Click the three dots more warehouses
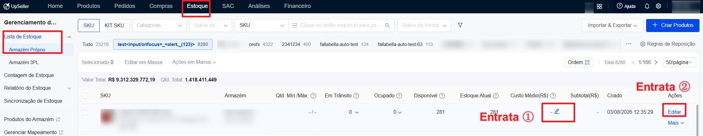The image size is (703, 136). pyautogui.click(x=629, y=44)
